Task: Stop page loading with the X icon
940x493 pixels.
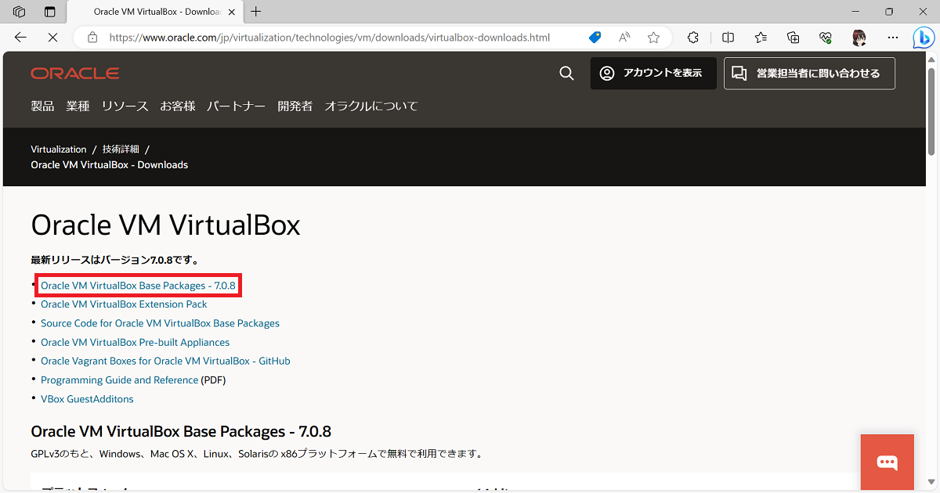Action: tap(52, 37)
